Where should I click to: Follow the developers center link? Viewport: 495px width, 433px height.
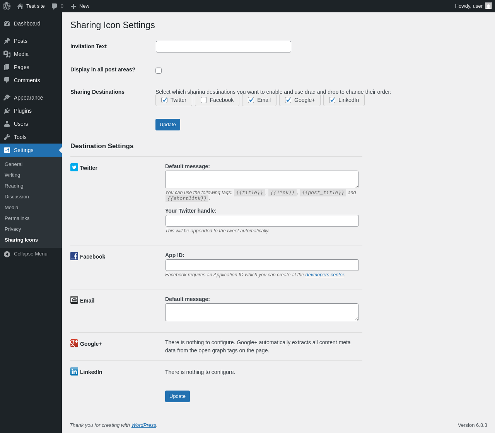tap(324, 275)
